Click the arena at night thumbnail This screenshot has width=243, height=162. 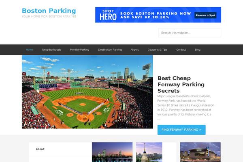tap(200, 152)
